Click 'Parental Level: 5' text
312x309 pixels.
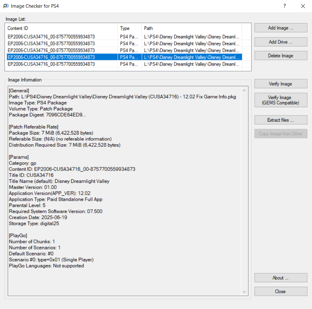27,205
